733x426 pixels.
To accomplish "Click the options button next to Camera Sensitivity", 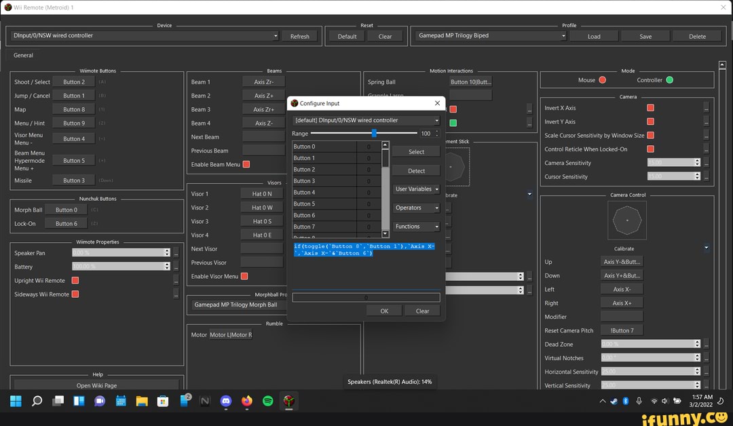I will click(x=706, y=163).
